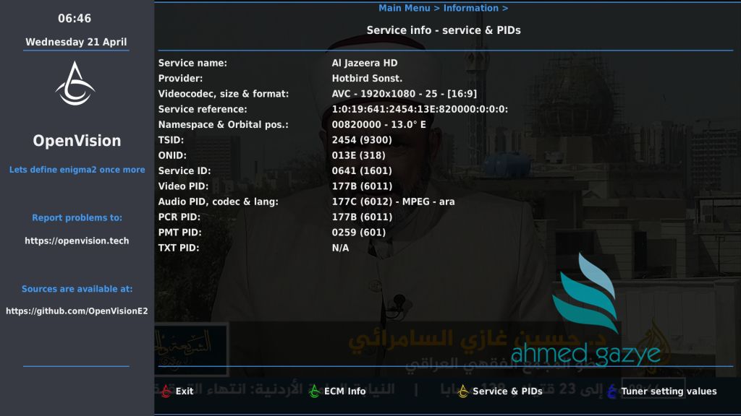Click 'Lets define enigma2 once more' tagline
This screenshot has width=741, height=416.
coord(77,170)
